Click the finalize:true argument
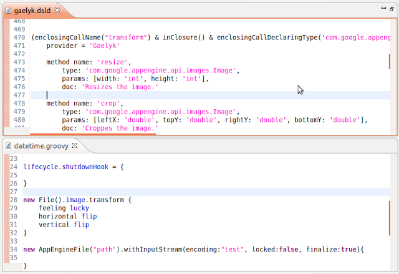The image size is (399, 274). (x=331, y=249)
